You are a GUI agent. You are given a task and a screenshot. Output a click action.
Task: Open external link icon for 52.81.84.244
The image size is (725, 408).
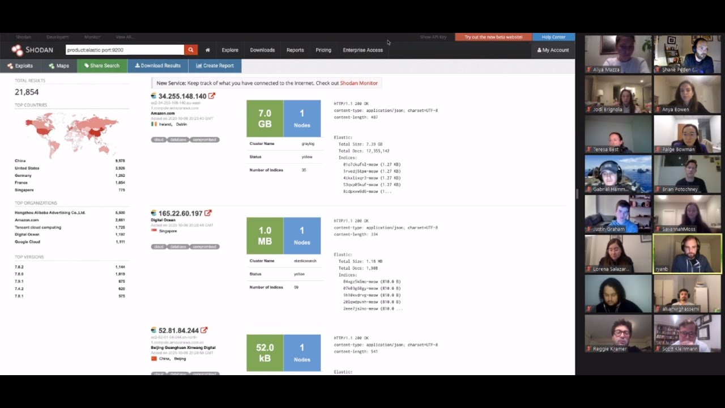click(x=204, y=330)
